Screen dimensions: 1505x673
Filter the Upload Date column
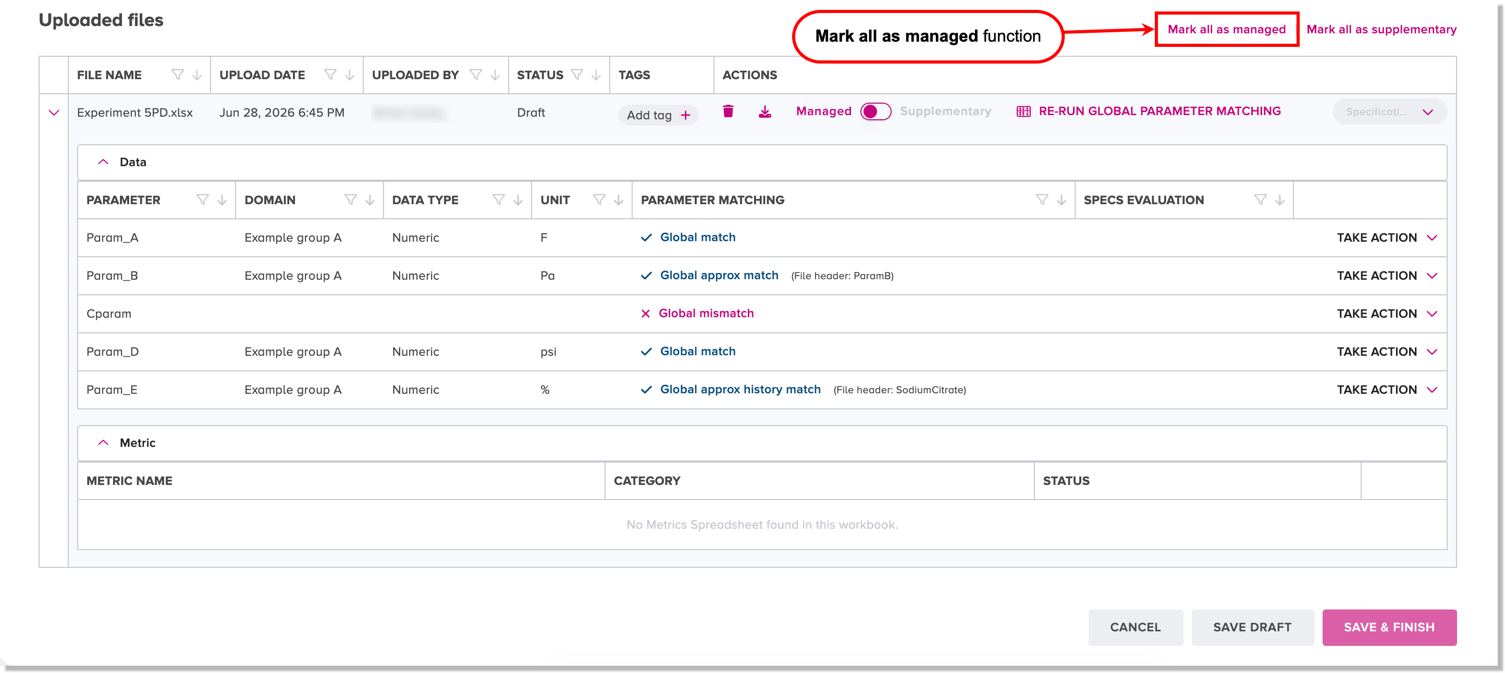(x=330, y=74)
